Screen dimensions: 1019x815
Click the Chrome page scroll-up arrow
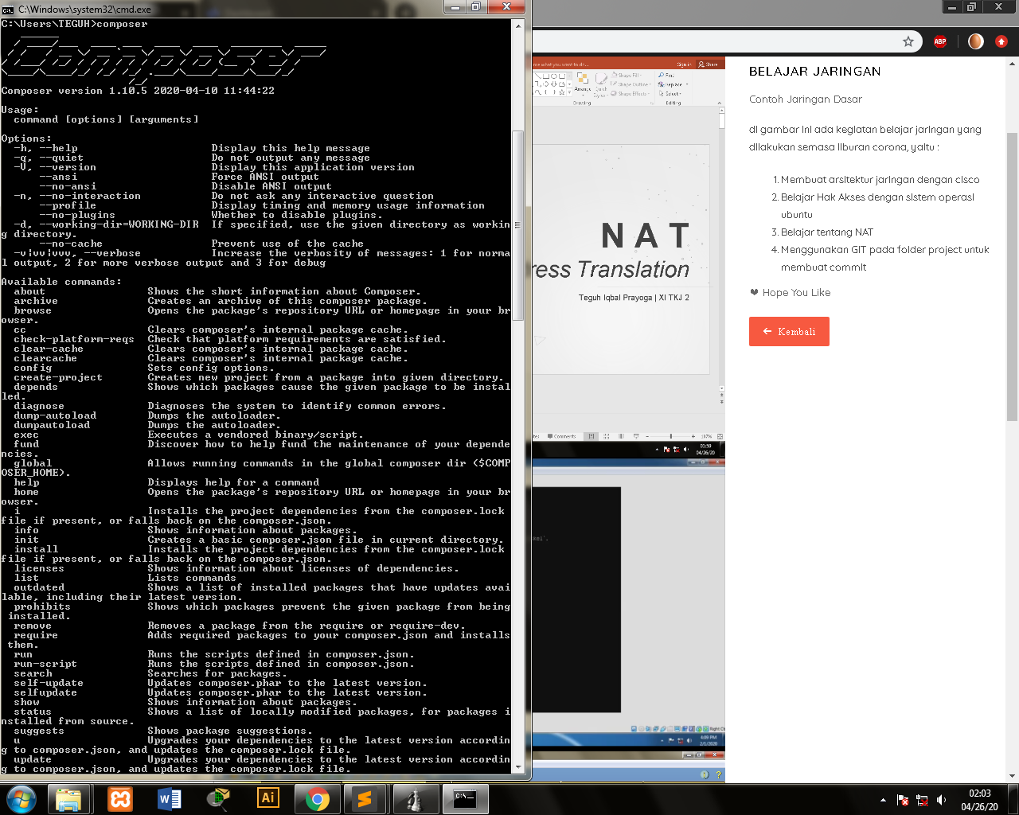1013,63
